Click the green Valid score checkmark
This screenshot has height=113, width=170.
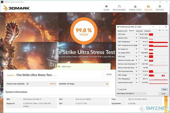click(x=59, y=66)
